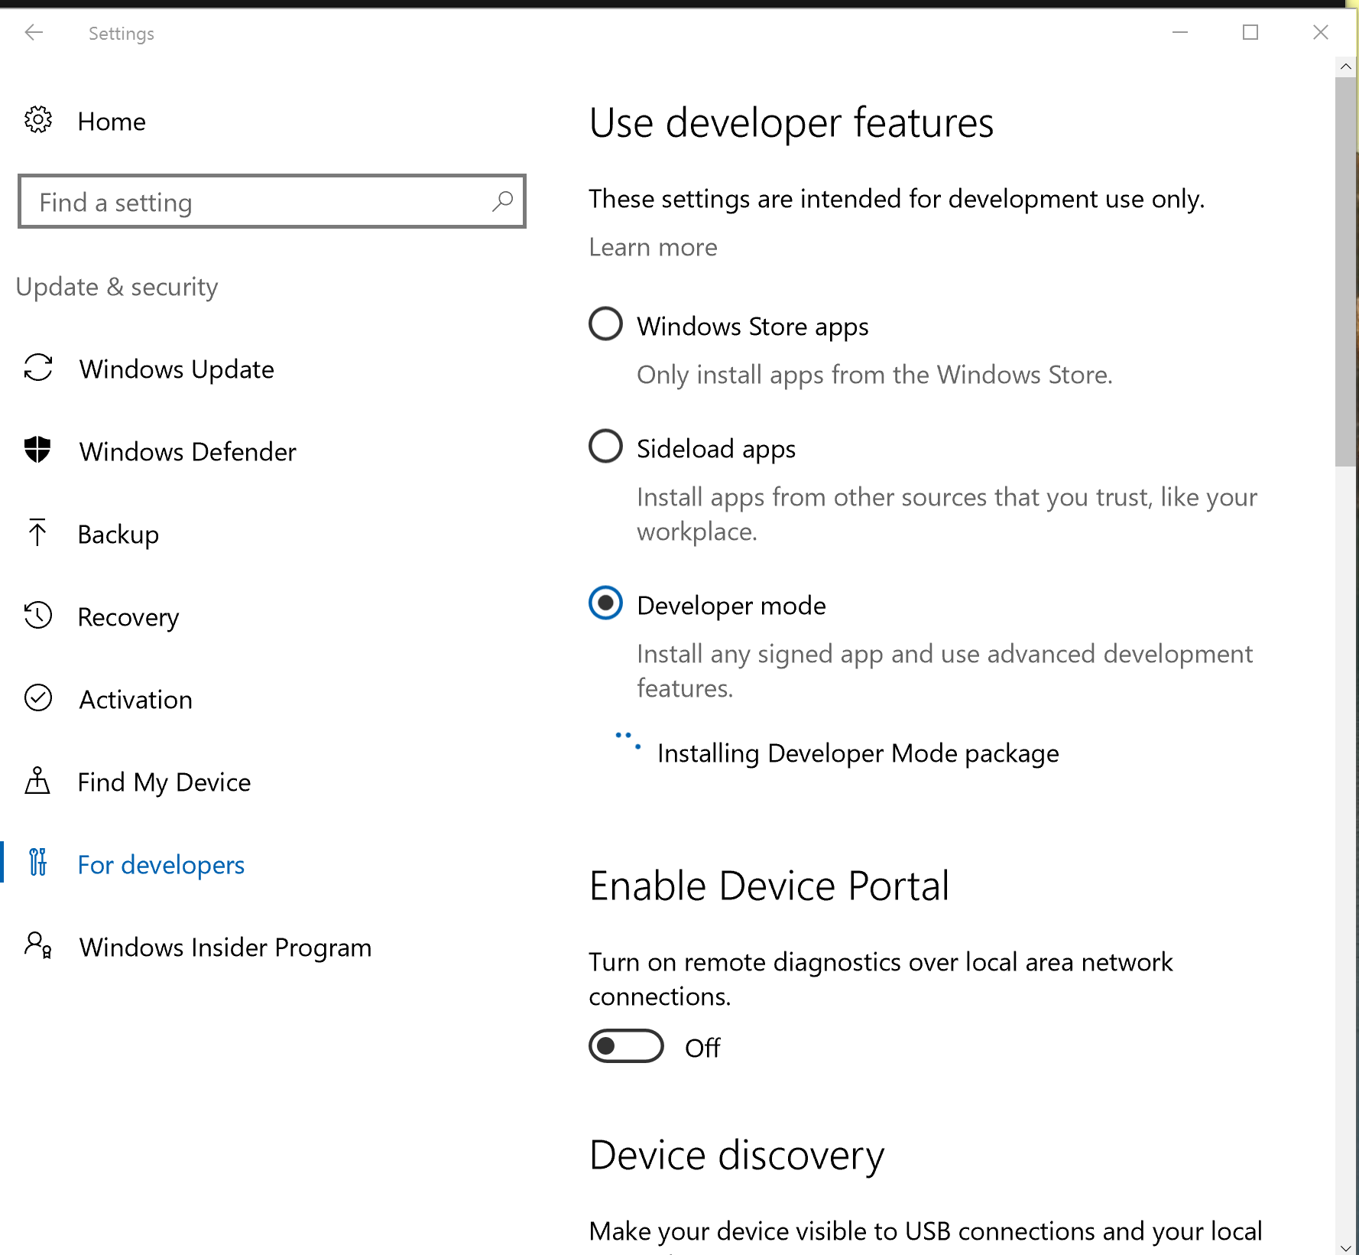Screen dimensions: 1359x1255
Task: Click the Developer mode option label
Action: coord(731,606)
